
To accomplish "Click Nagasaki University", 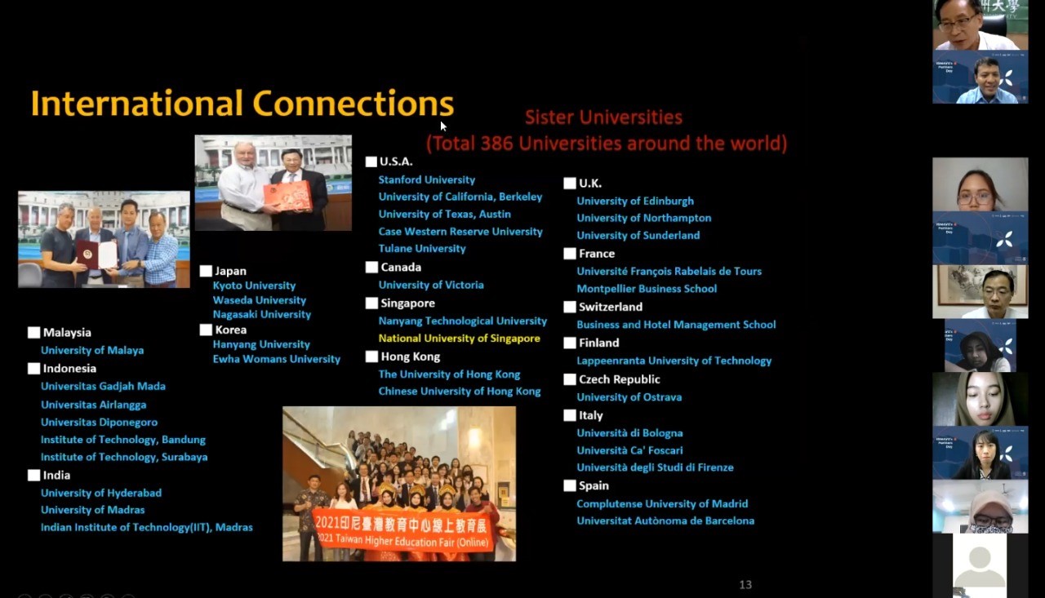I will [x=262, y=314].
